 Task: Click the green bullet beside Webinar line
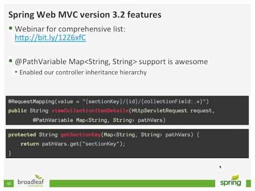[11, 28]
